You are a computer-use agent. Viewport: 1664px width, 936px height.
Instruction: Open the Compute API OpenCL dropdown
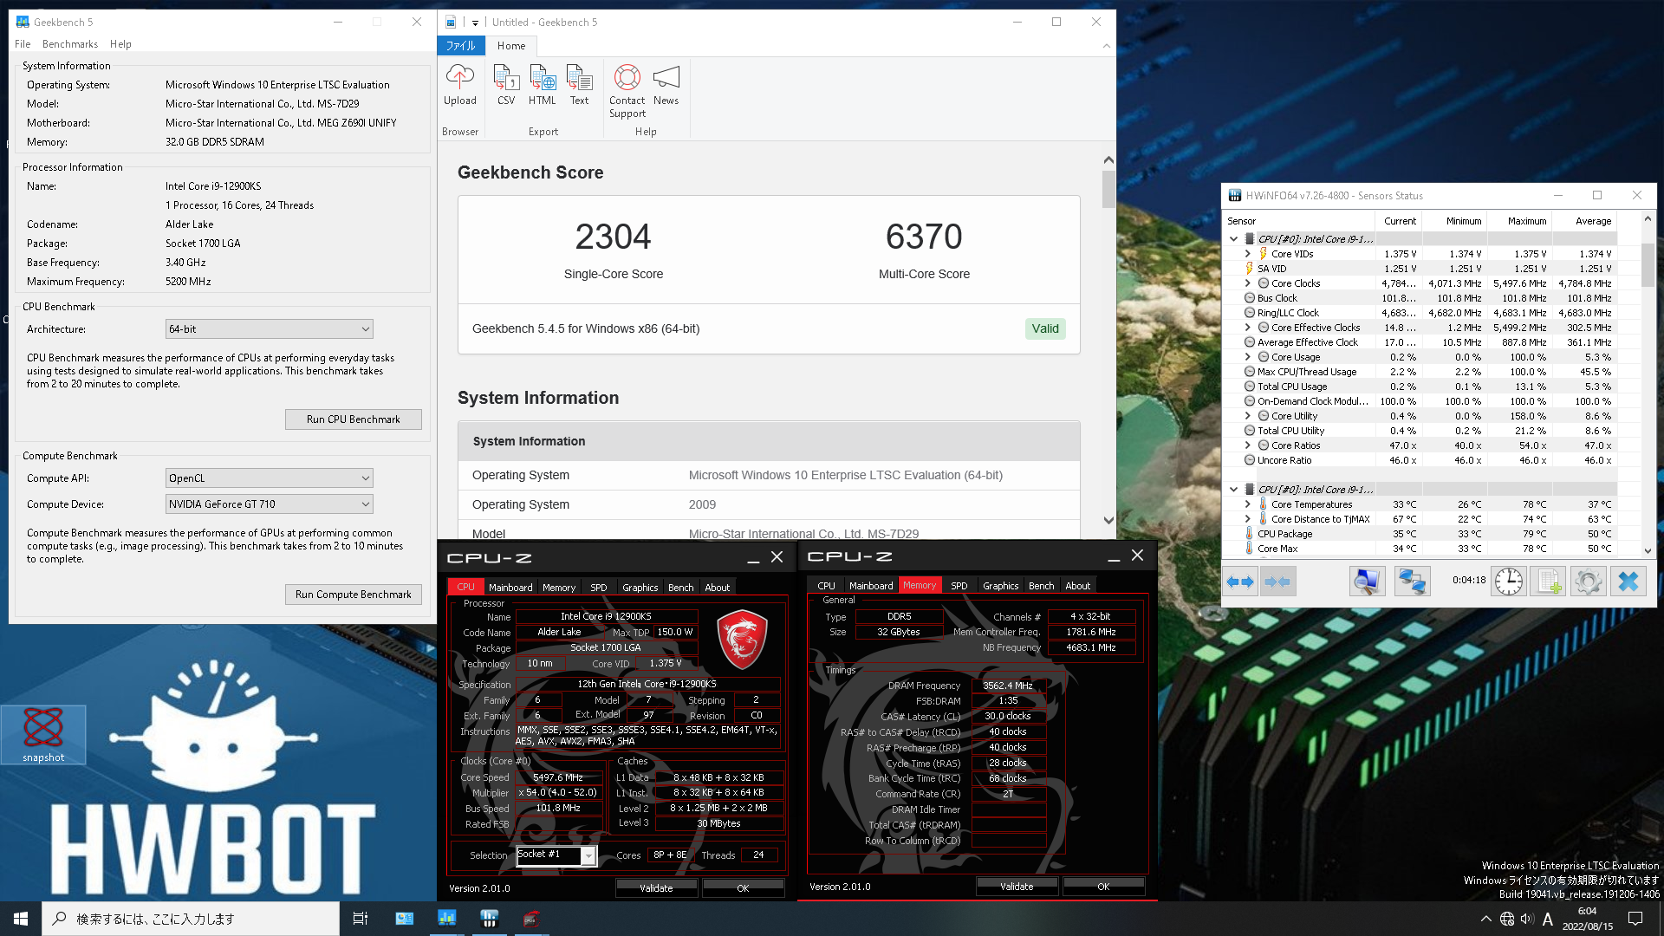270,478
